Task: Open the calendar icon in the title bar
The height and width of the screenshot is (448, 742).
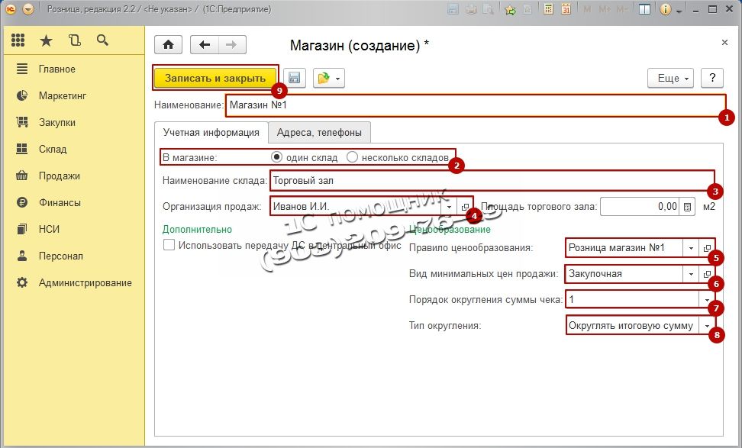Action: point(566,10)
